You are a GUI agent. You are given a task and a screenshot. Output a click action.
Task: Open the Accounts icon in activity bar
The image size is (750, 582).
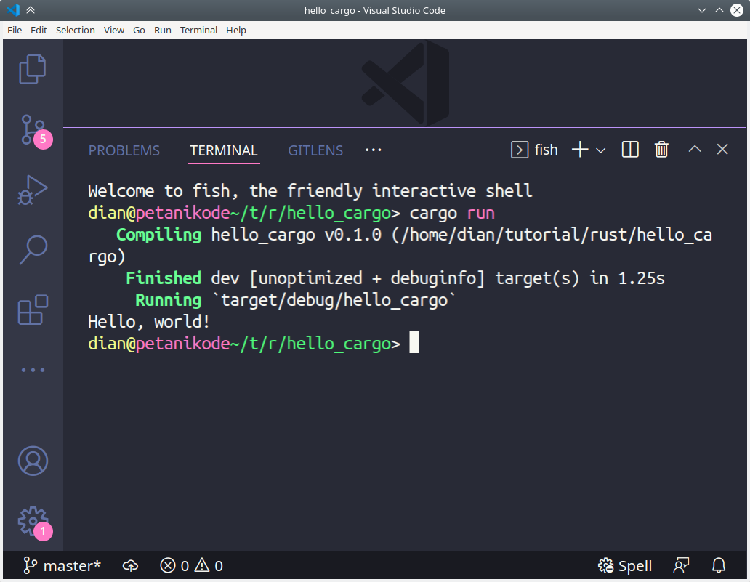(32, 460)
